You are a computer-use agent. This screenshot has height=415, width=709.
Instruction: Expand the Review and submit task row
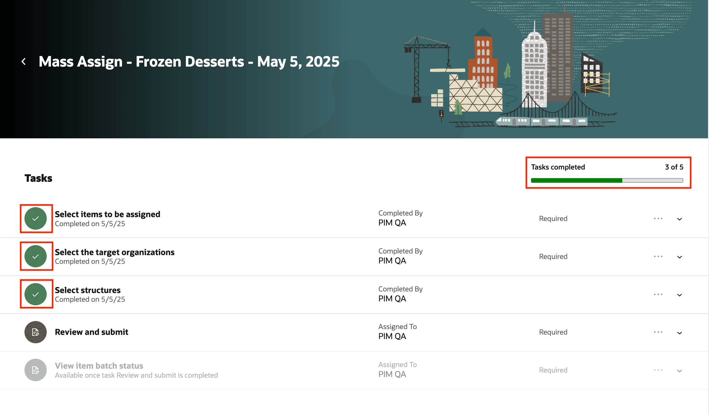(x=679, y=333)
